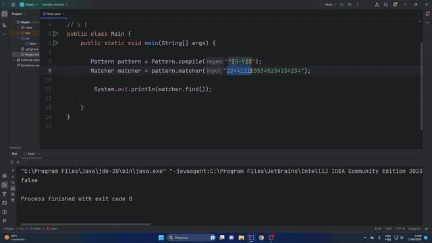Click the Debug bug icon in toolbar
The width and height of the screenshot is (432, 243).
click(x=350, y=5)
